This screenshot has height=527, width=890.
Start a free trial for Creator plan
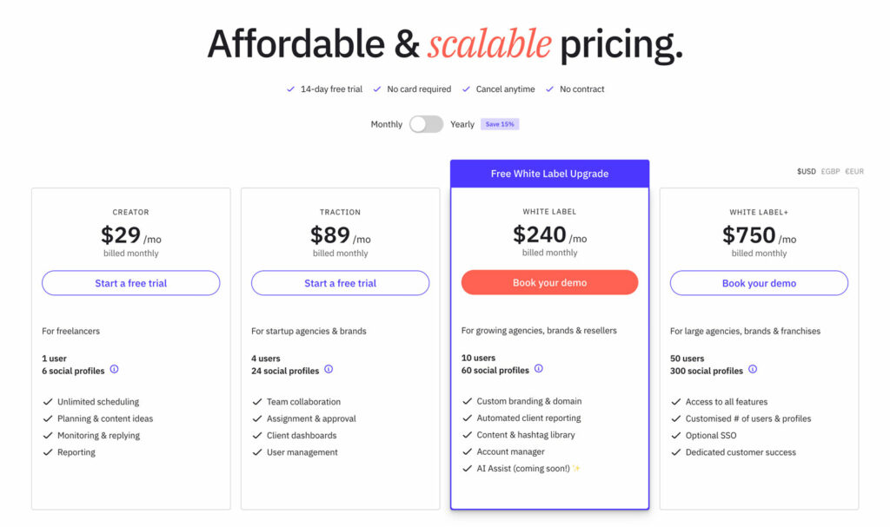pos(131,283)
